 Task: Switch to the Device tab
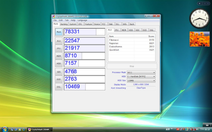(97, 24)
